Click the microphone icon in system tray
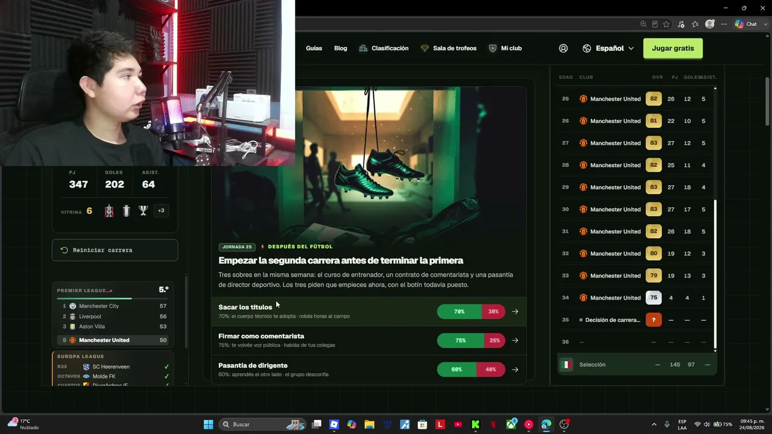 point(667,424)
